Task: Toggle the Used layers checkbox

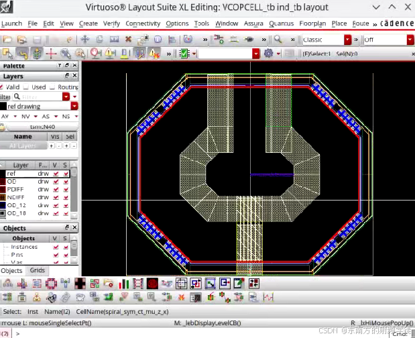Action: [x=26, y=87]
